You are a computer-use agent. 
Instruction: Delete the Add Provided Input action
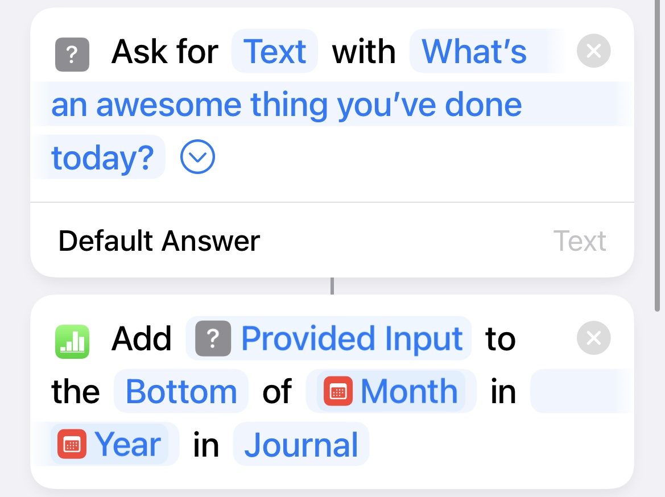(593, 338)
